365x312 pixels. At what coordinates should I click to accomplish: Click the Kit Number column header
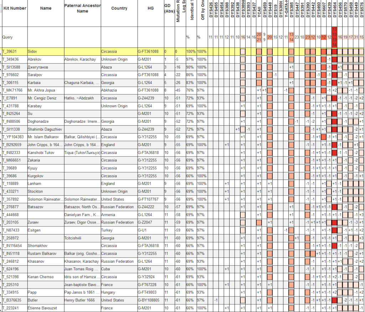[15, 8]
